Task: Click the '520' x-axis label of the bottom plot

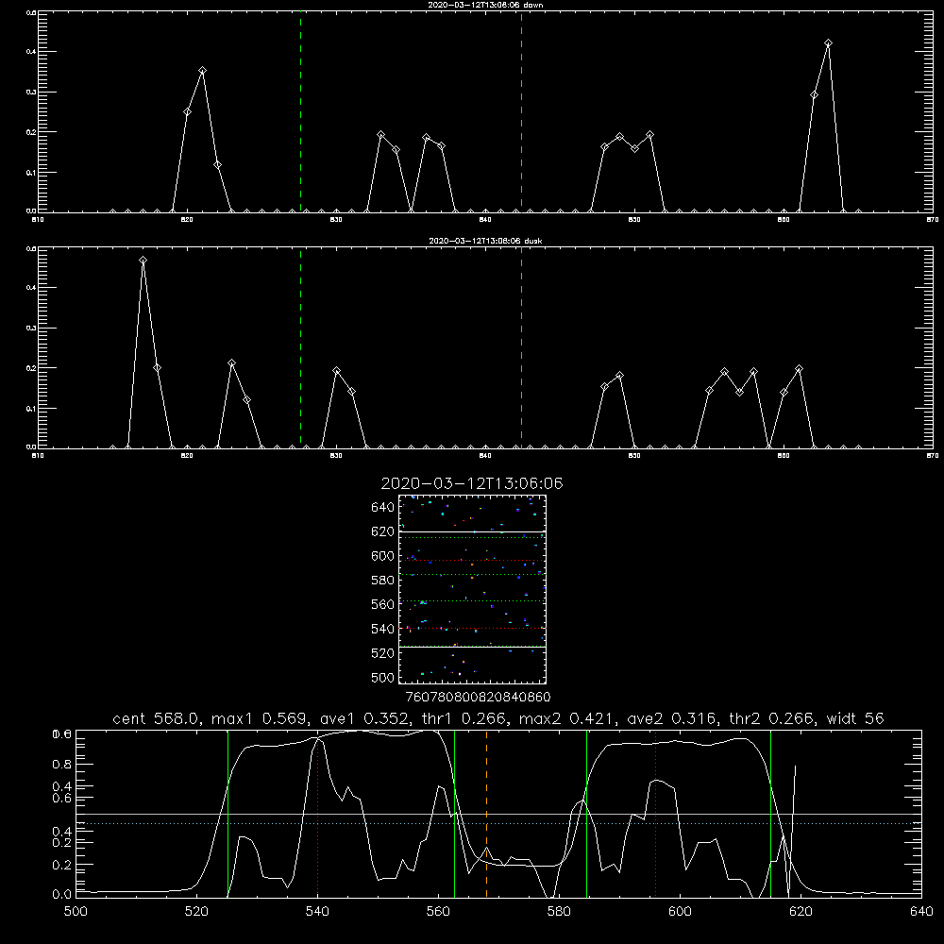Action: [196, 912]
